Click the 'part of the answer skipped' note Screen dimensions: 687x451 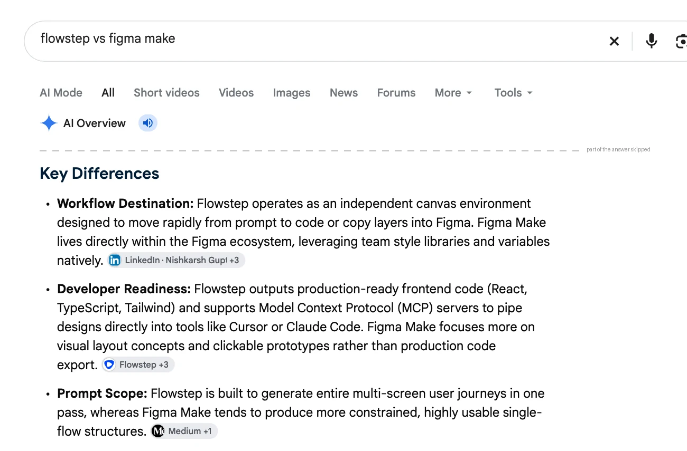point(618,150)
